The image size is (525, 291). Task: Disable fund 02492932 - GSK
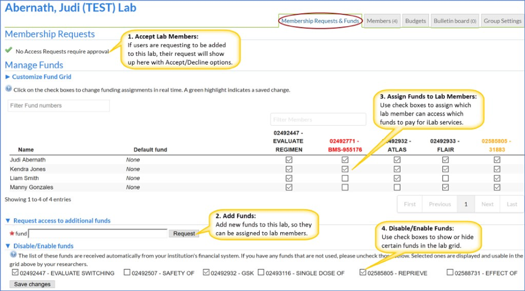pyautogui.click(x=206, y=272)
